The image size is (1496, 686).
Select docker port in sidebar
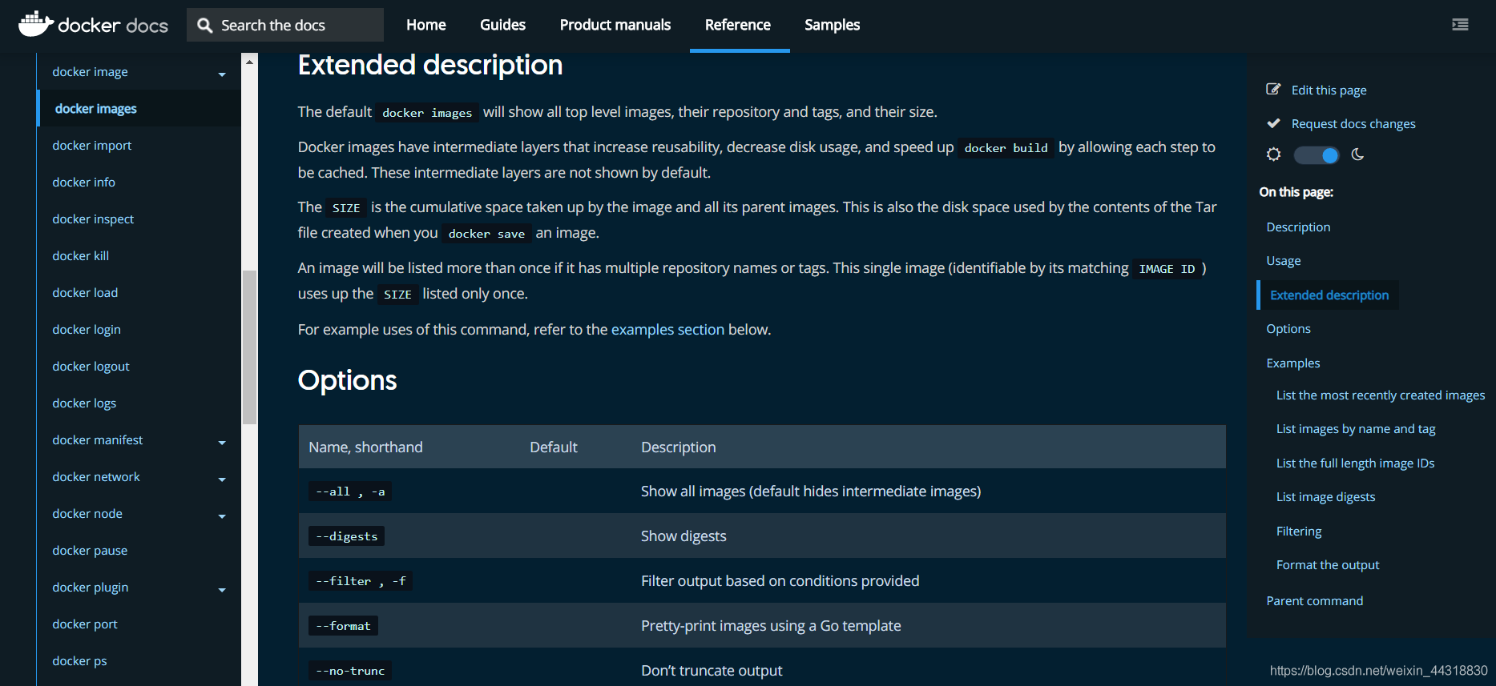tap(85, 624)
